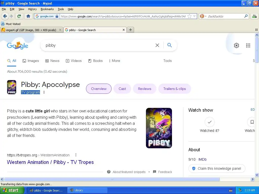Close the vegas4.gif tab
Screen dimensions: 259x194
(60, 30)
